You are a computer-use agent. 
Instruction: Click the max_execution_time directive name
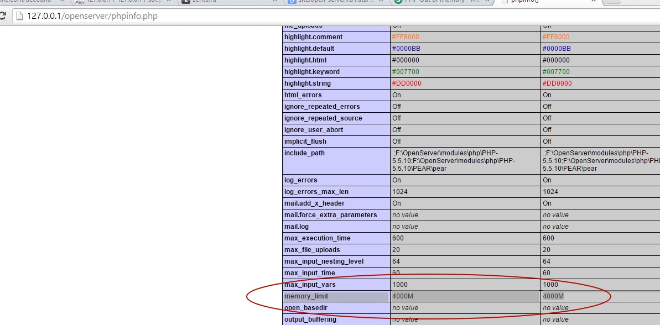point(317,238)
